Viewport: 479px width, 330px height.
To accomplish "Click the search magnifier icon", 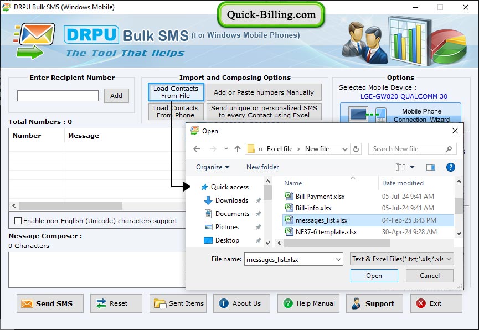I will (449, 149).
